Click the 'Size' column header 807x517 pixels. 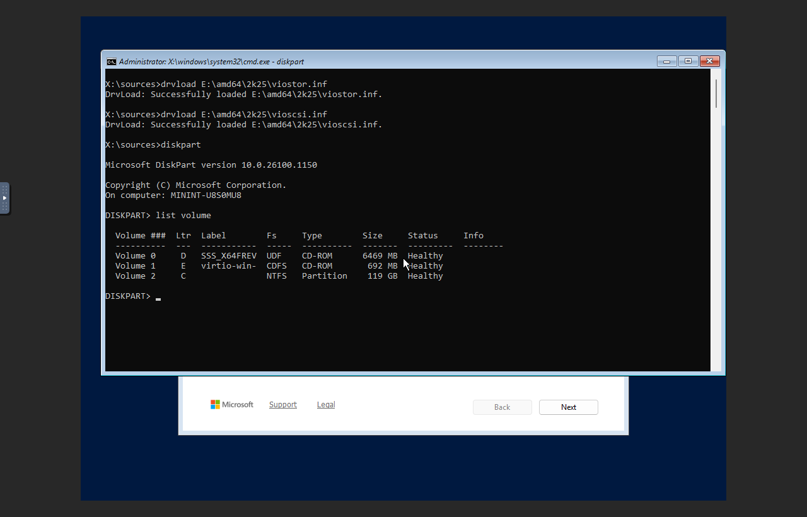click(373, 236)
